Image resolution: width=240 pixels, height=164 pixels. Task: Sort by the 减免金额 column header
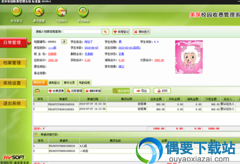193,99
